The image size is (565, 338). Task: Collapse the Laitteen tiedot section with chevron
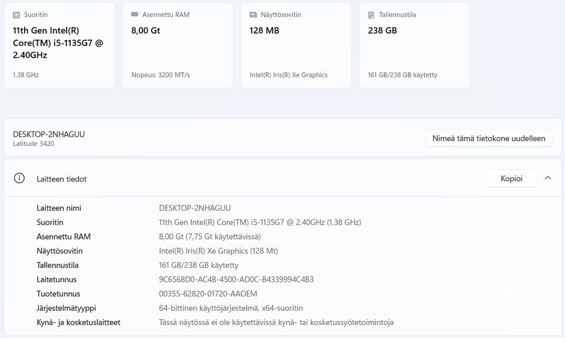click(x=548, y=178)
